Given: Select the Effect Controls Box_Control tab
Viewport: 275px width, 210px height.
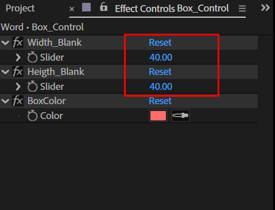Looking at the screenshot, I should pos(172,9).
